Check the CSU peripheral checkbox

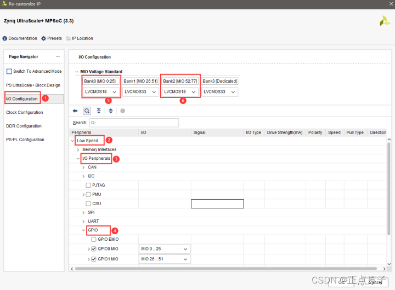pos(88,204)
